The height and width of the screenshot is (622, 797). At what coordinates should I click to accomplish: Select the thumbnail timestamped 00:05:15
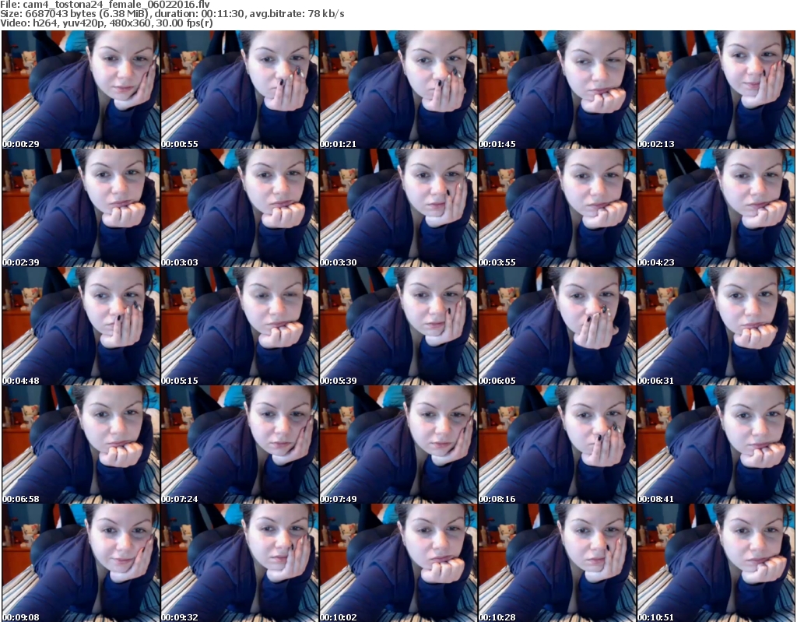point(240,326)
